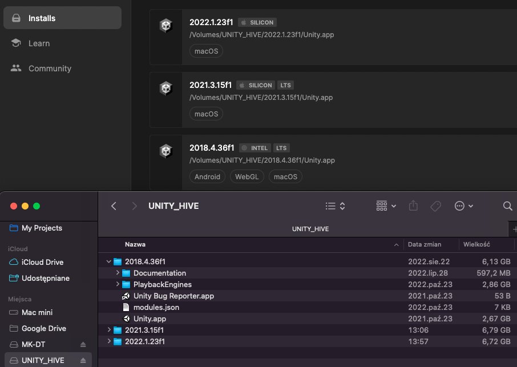Click INTEL badge on 2018.4.36f1 install
Image resolution: width=517 pixels, height=367 pixels.
pyautogui.click(x=255, y=148)
